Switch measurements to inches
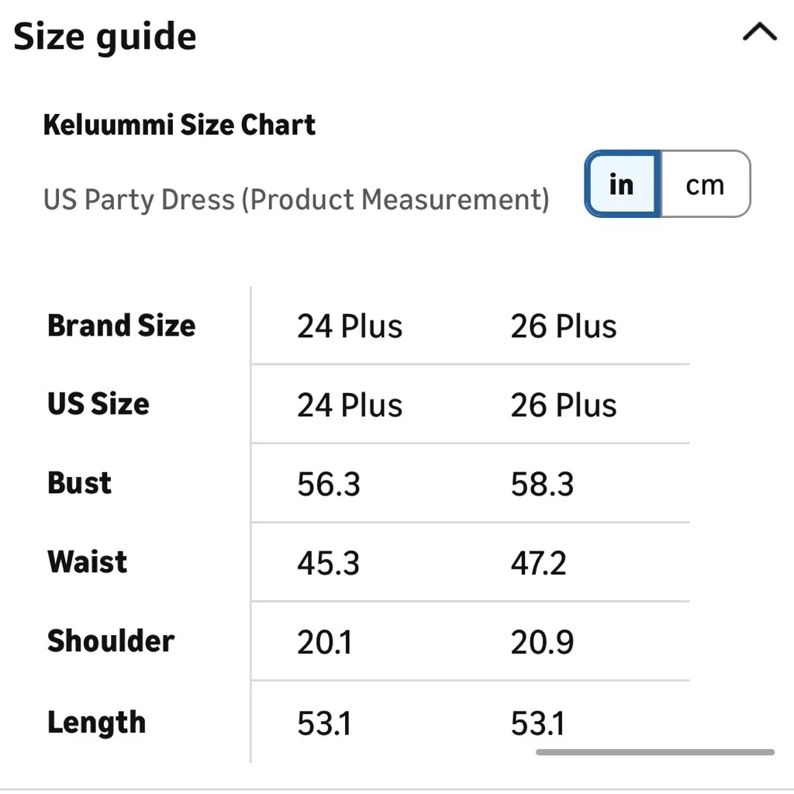Image resolution: width=794 pixels, height=794 pixels. coord(622,185)
